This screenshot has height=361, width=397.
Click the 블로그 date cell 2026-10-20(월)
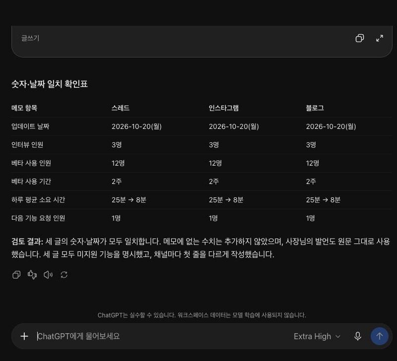(x=331, y=126)
